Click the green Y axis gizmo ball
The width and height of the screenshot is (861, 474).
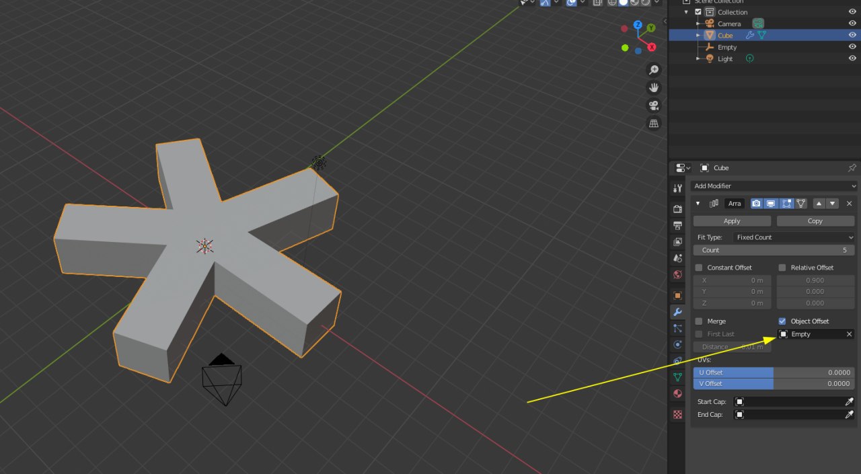click(650, 28)
